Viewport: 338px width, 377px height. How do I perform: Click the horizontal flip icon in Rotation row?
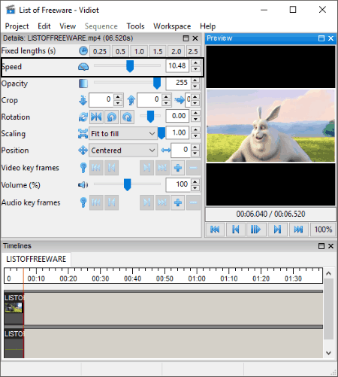click(x=96, y=117)
